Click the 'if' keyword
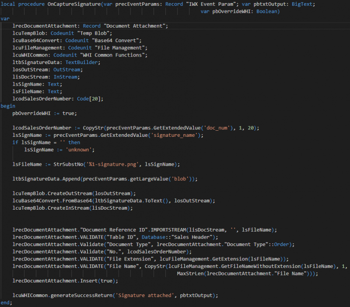This screenshot has width=350, height=307. [15, 143]
